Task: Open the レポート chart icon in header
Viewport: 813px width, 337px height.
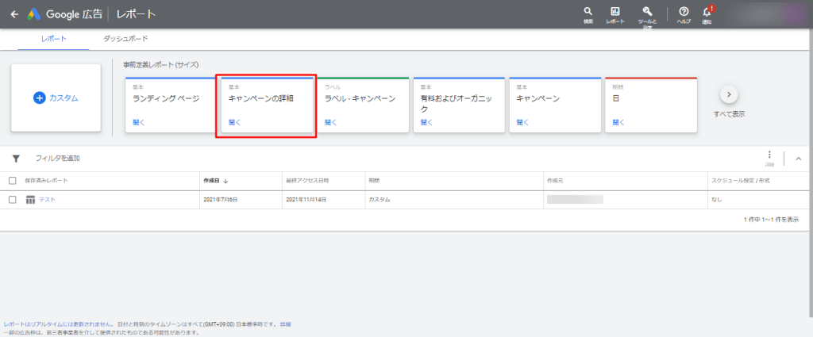Action: click(x=615, y=11)
